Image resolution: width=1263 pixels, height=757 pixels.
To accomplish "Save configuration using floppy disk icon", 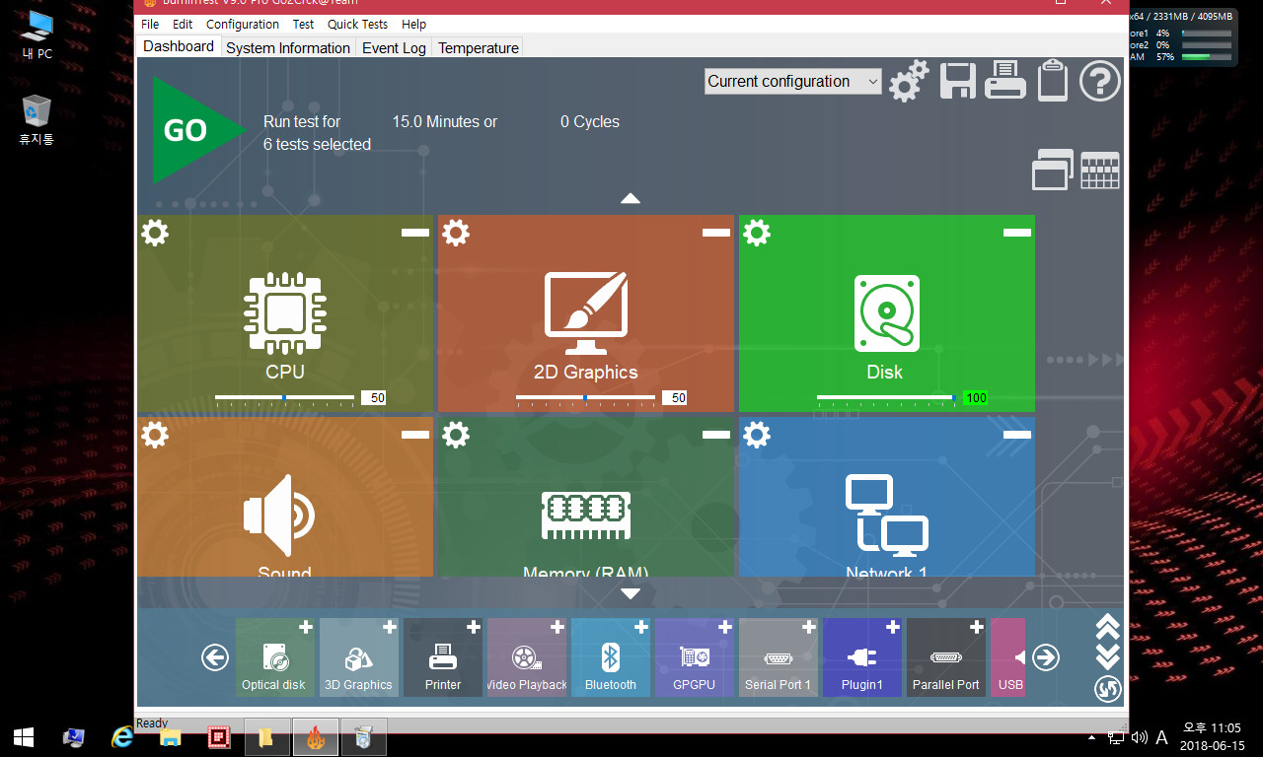I will point(957,81).
